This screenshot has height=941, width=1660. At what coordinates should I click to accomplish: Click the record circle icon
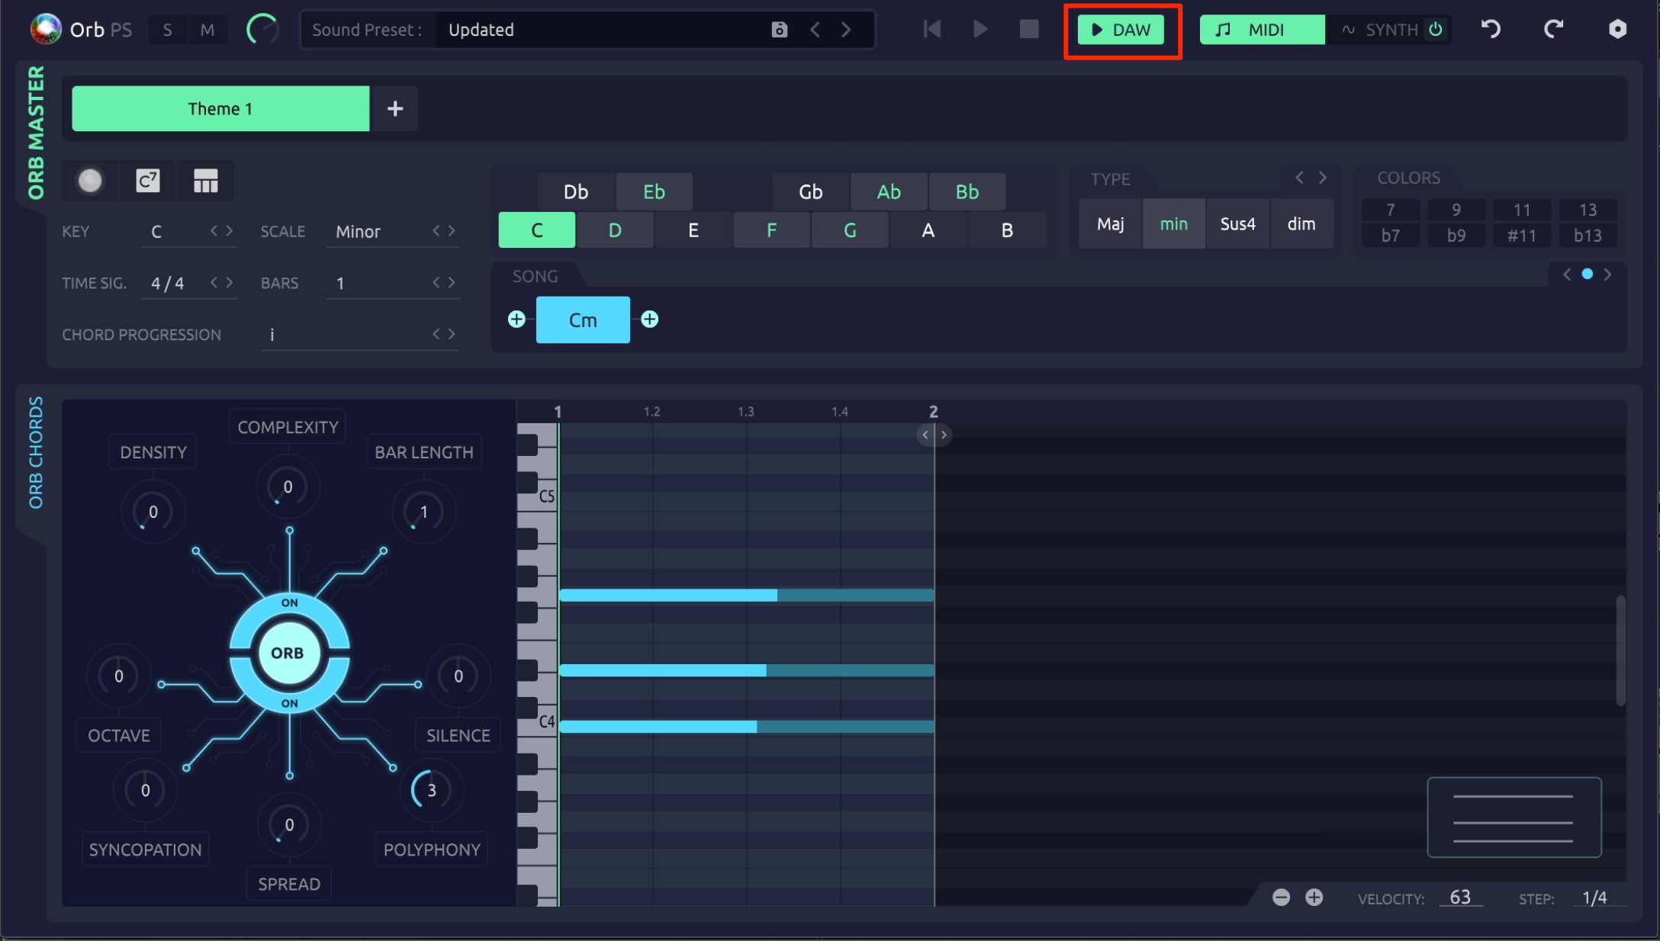pyautogui.click(x=90, y=181)
